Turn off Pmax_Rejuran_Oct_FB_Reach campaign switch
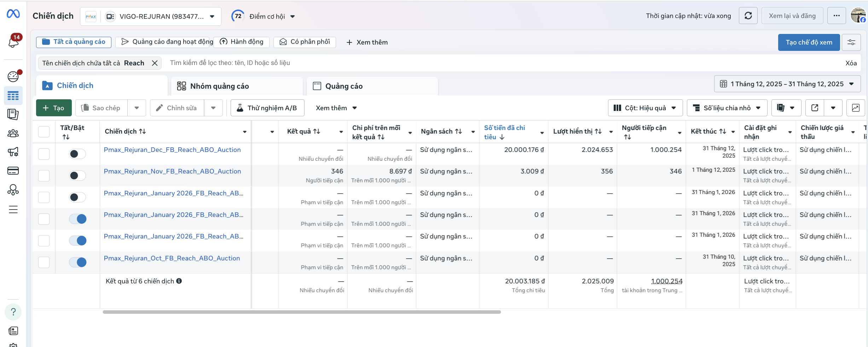The image size is (868, 347). pos(77,262)
